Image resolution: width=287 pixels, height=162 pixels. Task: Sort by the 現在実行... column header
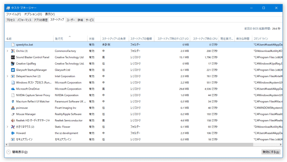point(227,39)
